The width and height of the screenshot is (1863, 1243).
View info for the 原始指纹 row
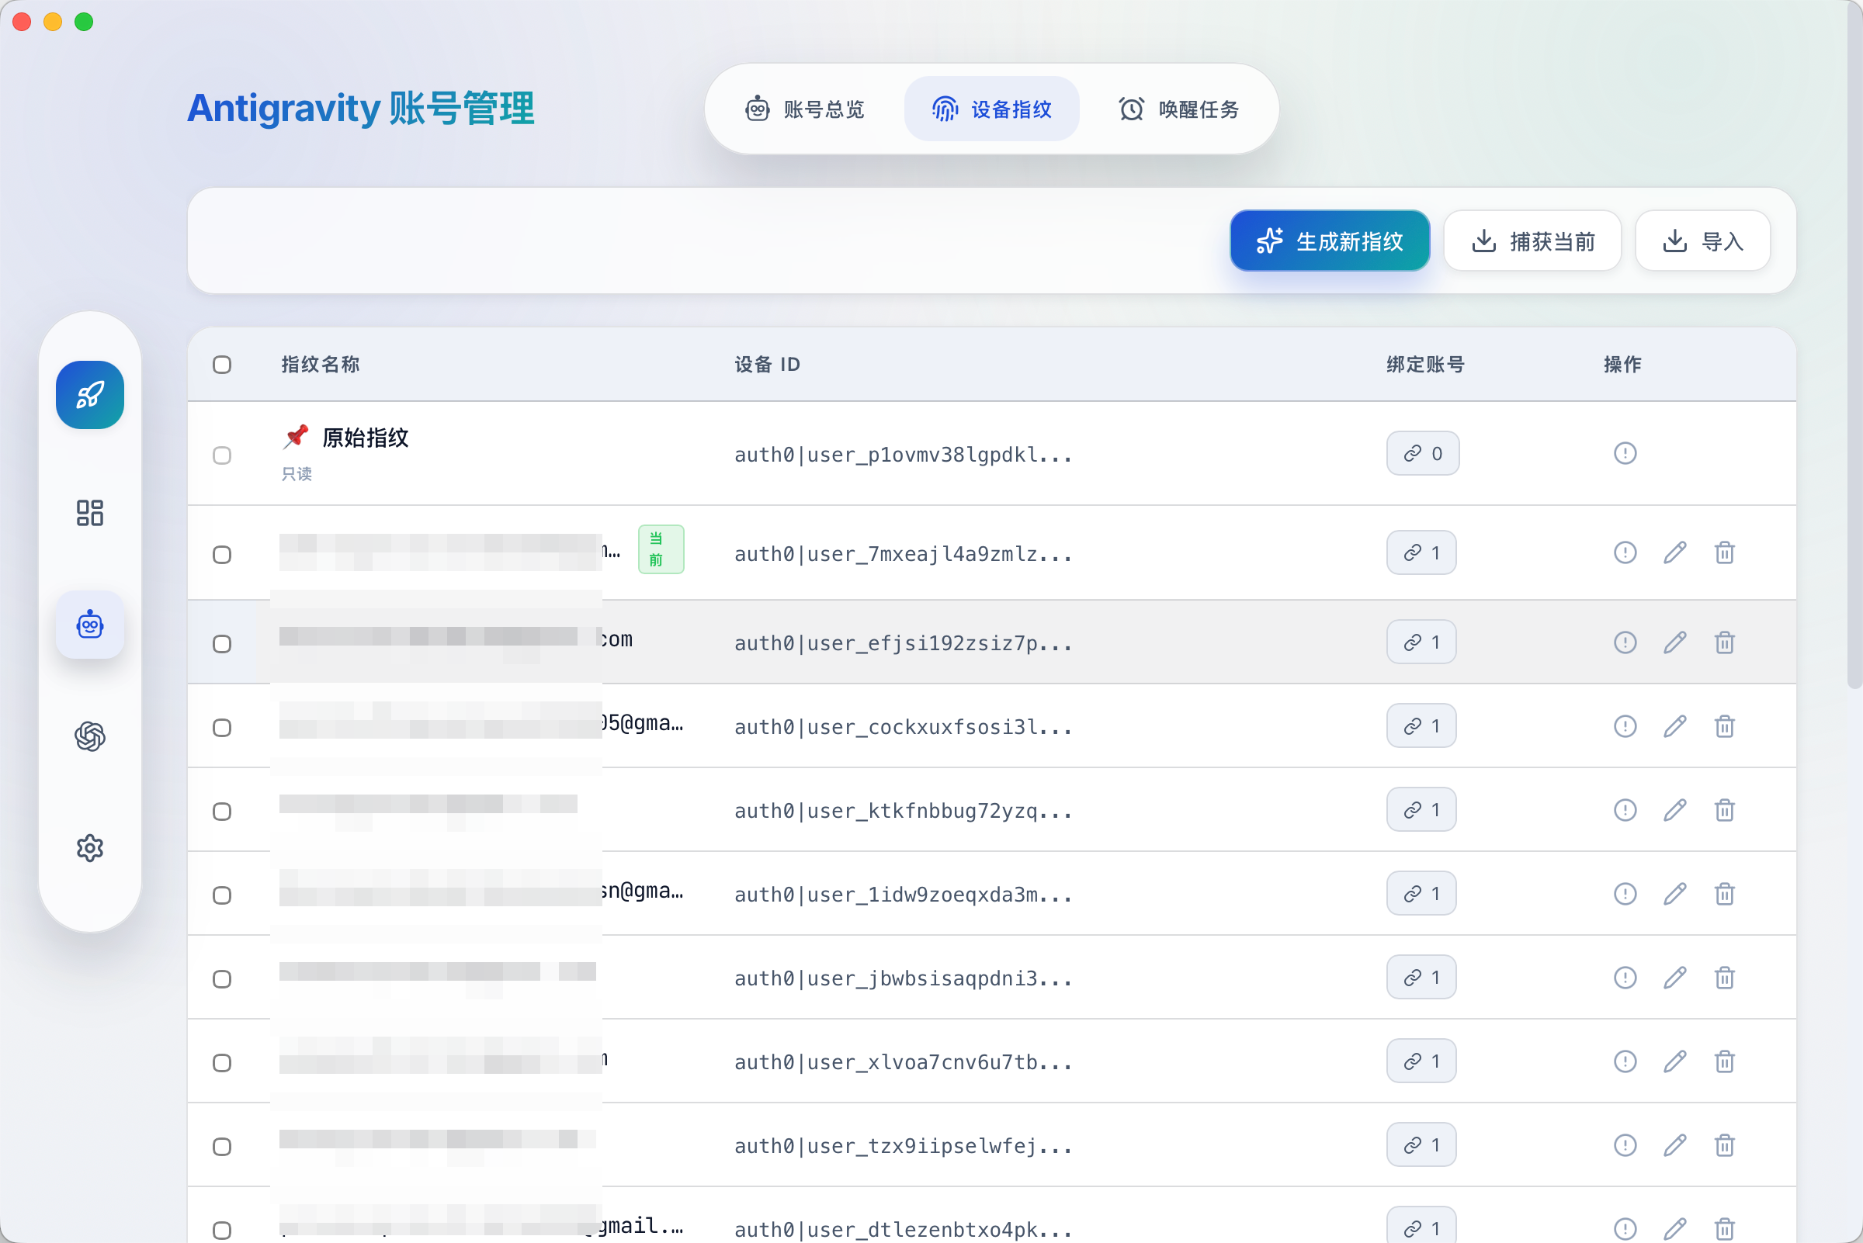click(1625, 453)
